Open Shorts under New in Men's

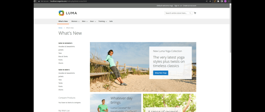[x=61, y=90]
